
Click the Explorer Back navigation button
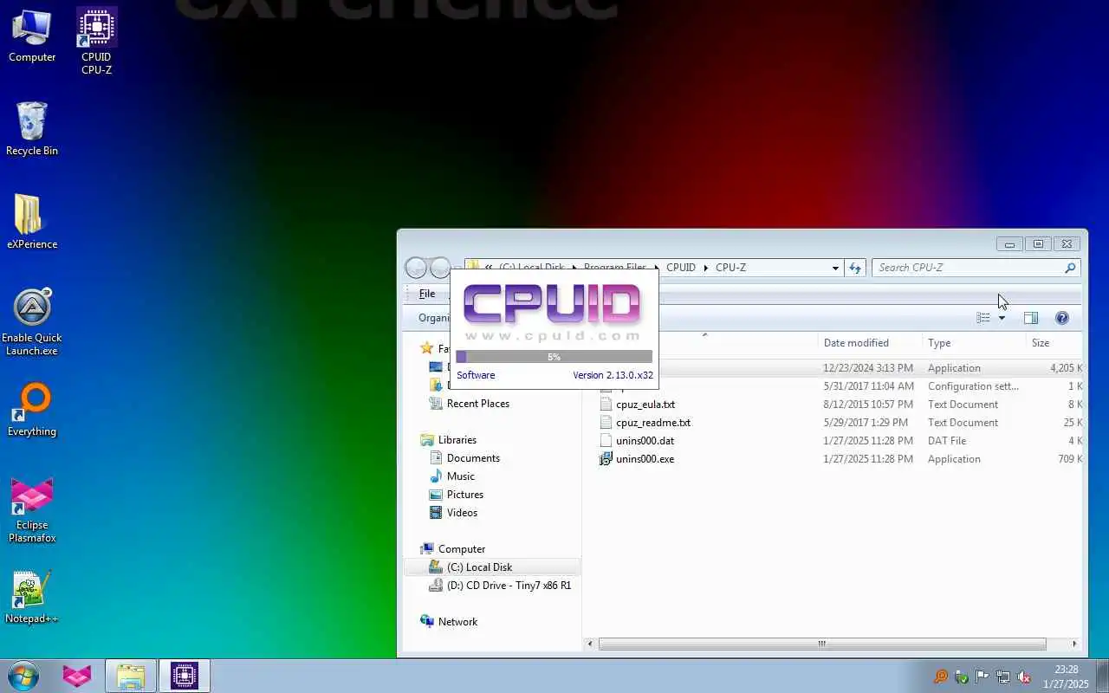416,268
